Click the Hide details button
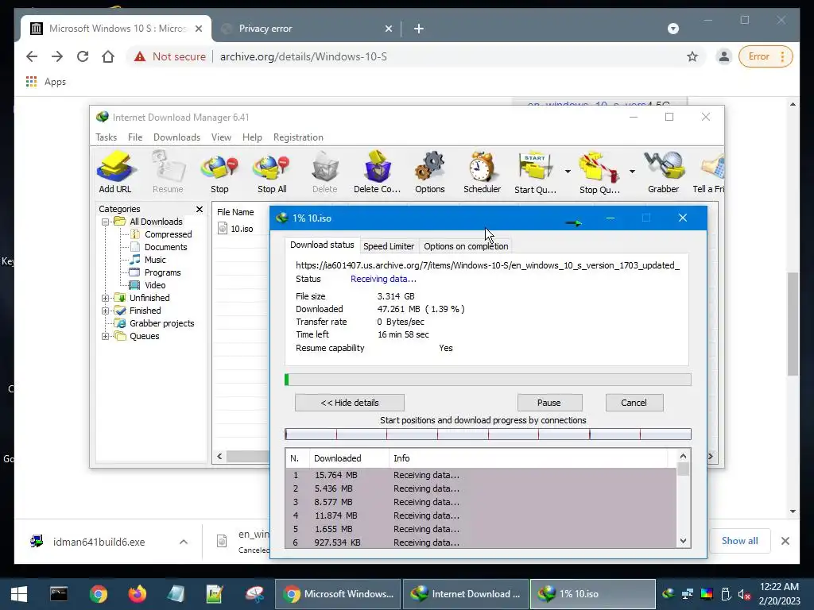 click(350, 403)
